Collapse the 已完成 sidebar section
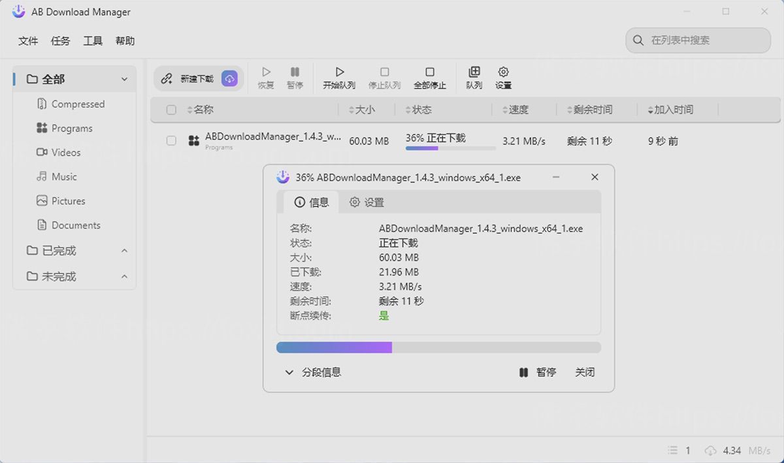The height and width of the screenshot is (463, 784). [123, 250]
